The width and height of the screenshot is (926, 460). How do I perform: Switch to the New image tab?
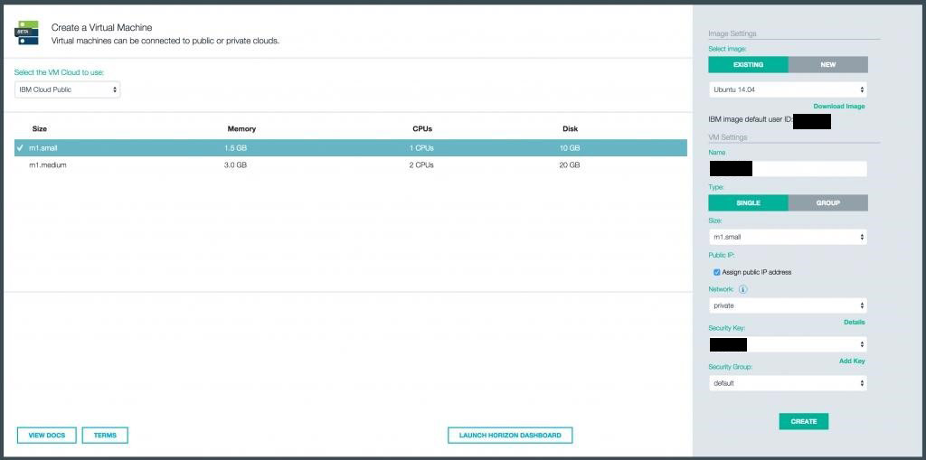828,64
